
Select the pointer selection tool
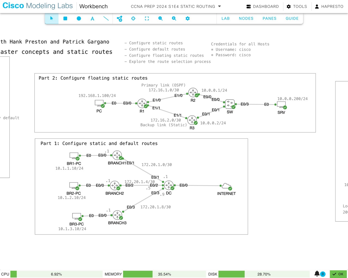coord(52,18)
